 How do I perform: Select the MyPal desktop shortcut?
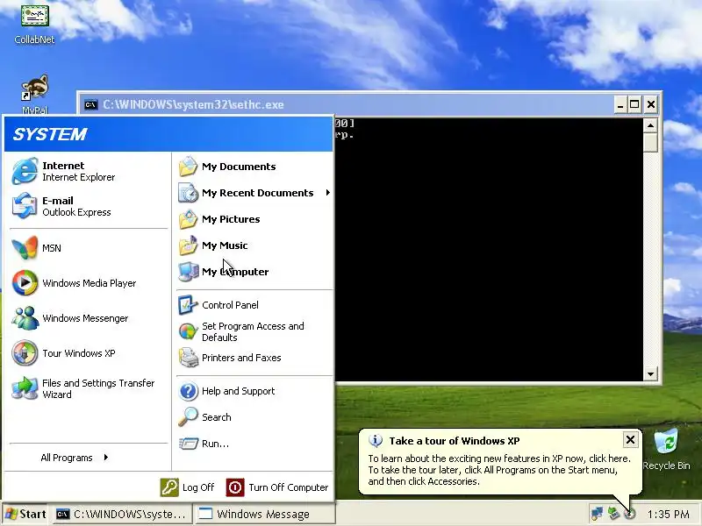tap(34, 95)
